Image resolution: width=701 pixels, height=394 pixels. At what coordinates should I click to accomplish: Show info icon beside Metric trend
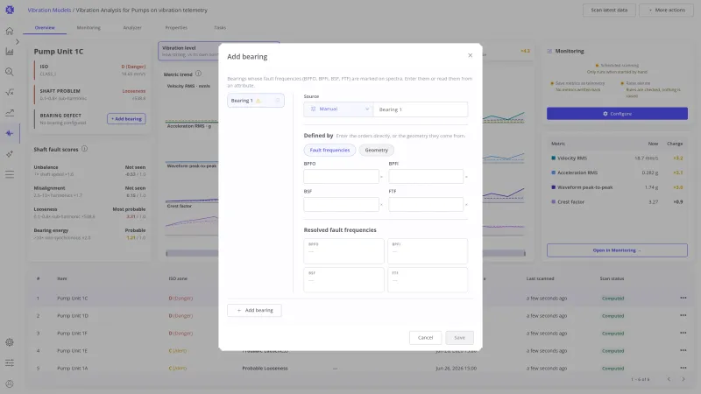click(198, 74)
